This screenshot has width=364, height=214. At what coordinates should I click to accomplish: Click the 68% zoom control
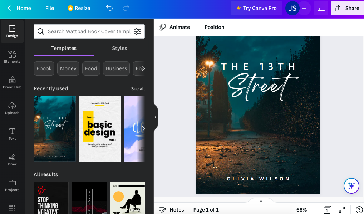pos(301,210)
